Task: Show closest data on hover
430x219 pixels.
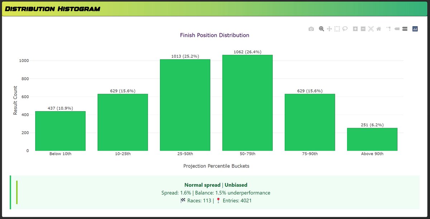Action: pyautogui.click(x=397, y=29)
